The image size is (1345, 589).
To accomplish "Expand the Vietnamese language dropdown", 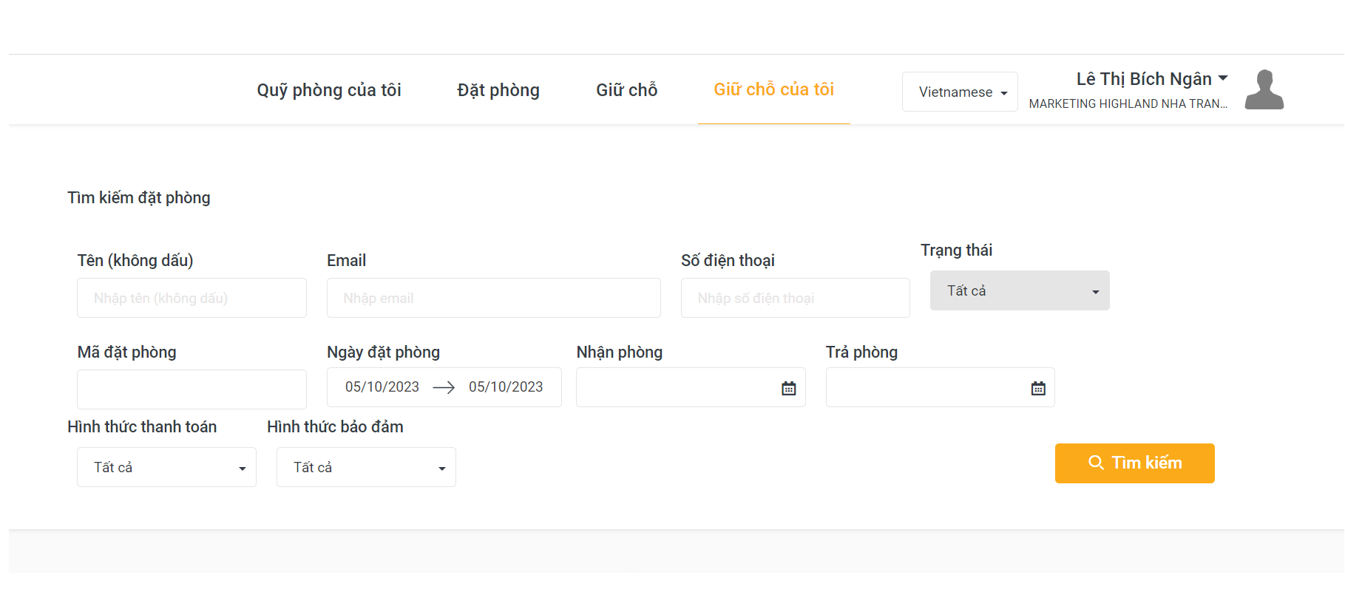I will 960,92.
